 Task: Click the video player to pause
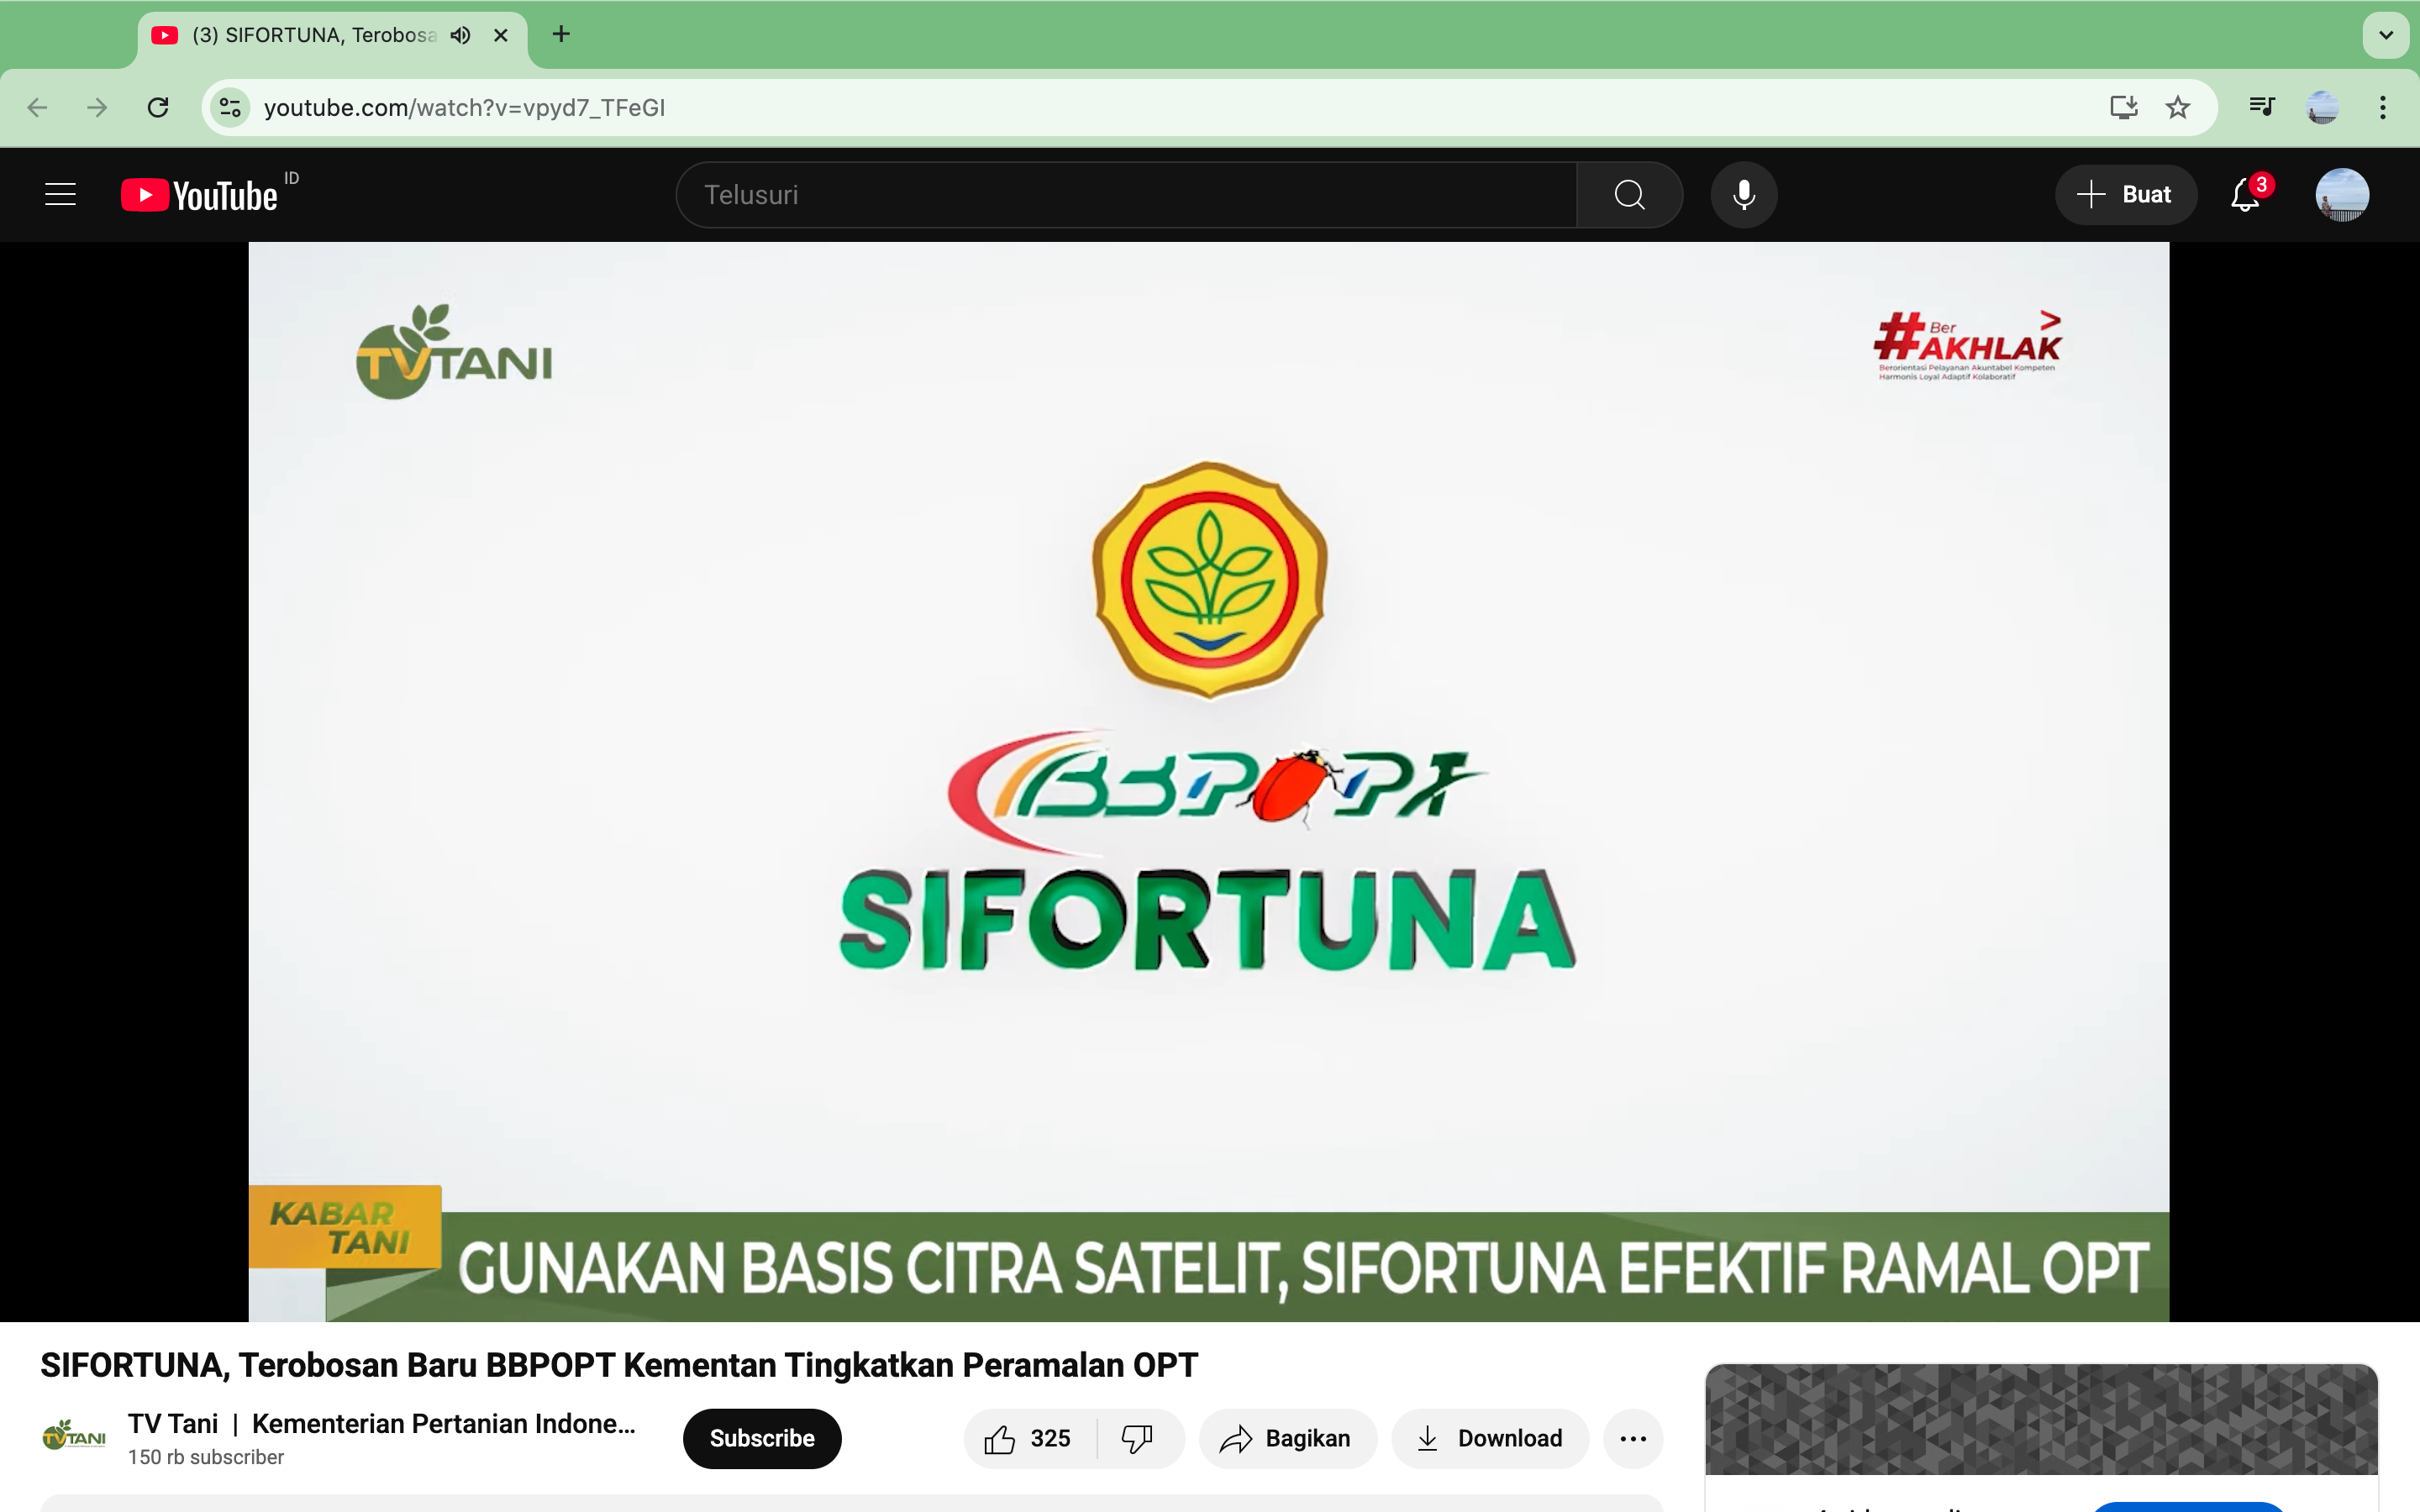click(1209, 781)
